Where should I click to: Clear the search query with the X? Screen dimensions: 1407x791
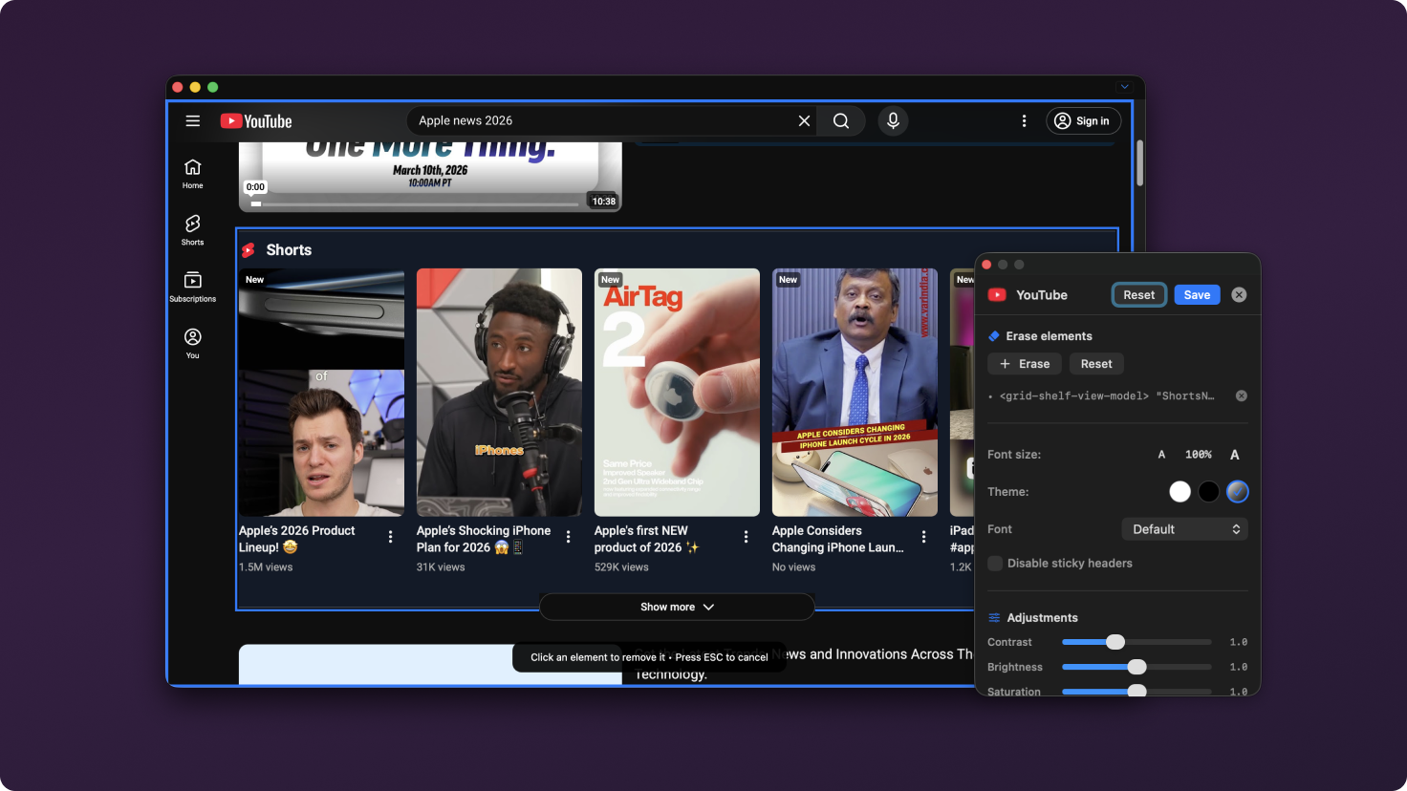[804, 121]
